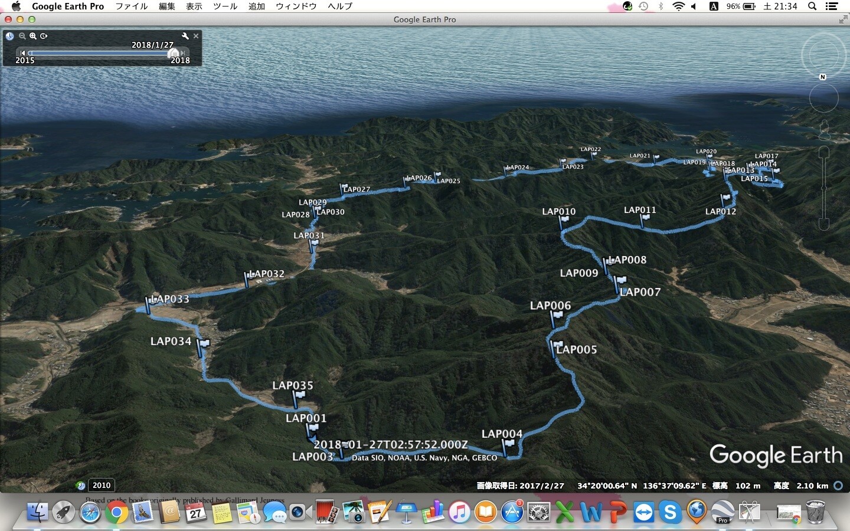
Task: Open Google Chrome from the Dock
Action: tap(117, 512)
